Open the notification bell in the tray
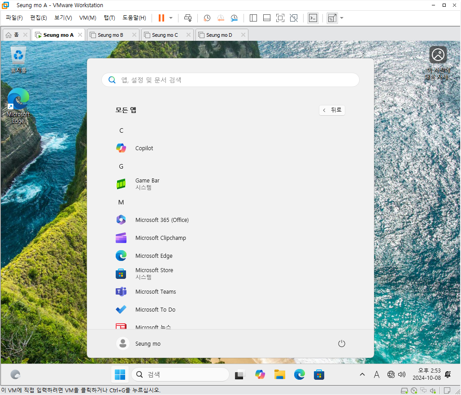The image size is (461, 395). pos(448,374)
